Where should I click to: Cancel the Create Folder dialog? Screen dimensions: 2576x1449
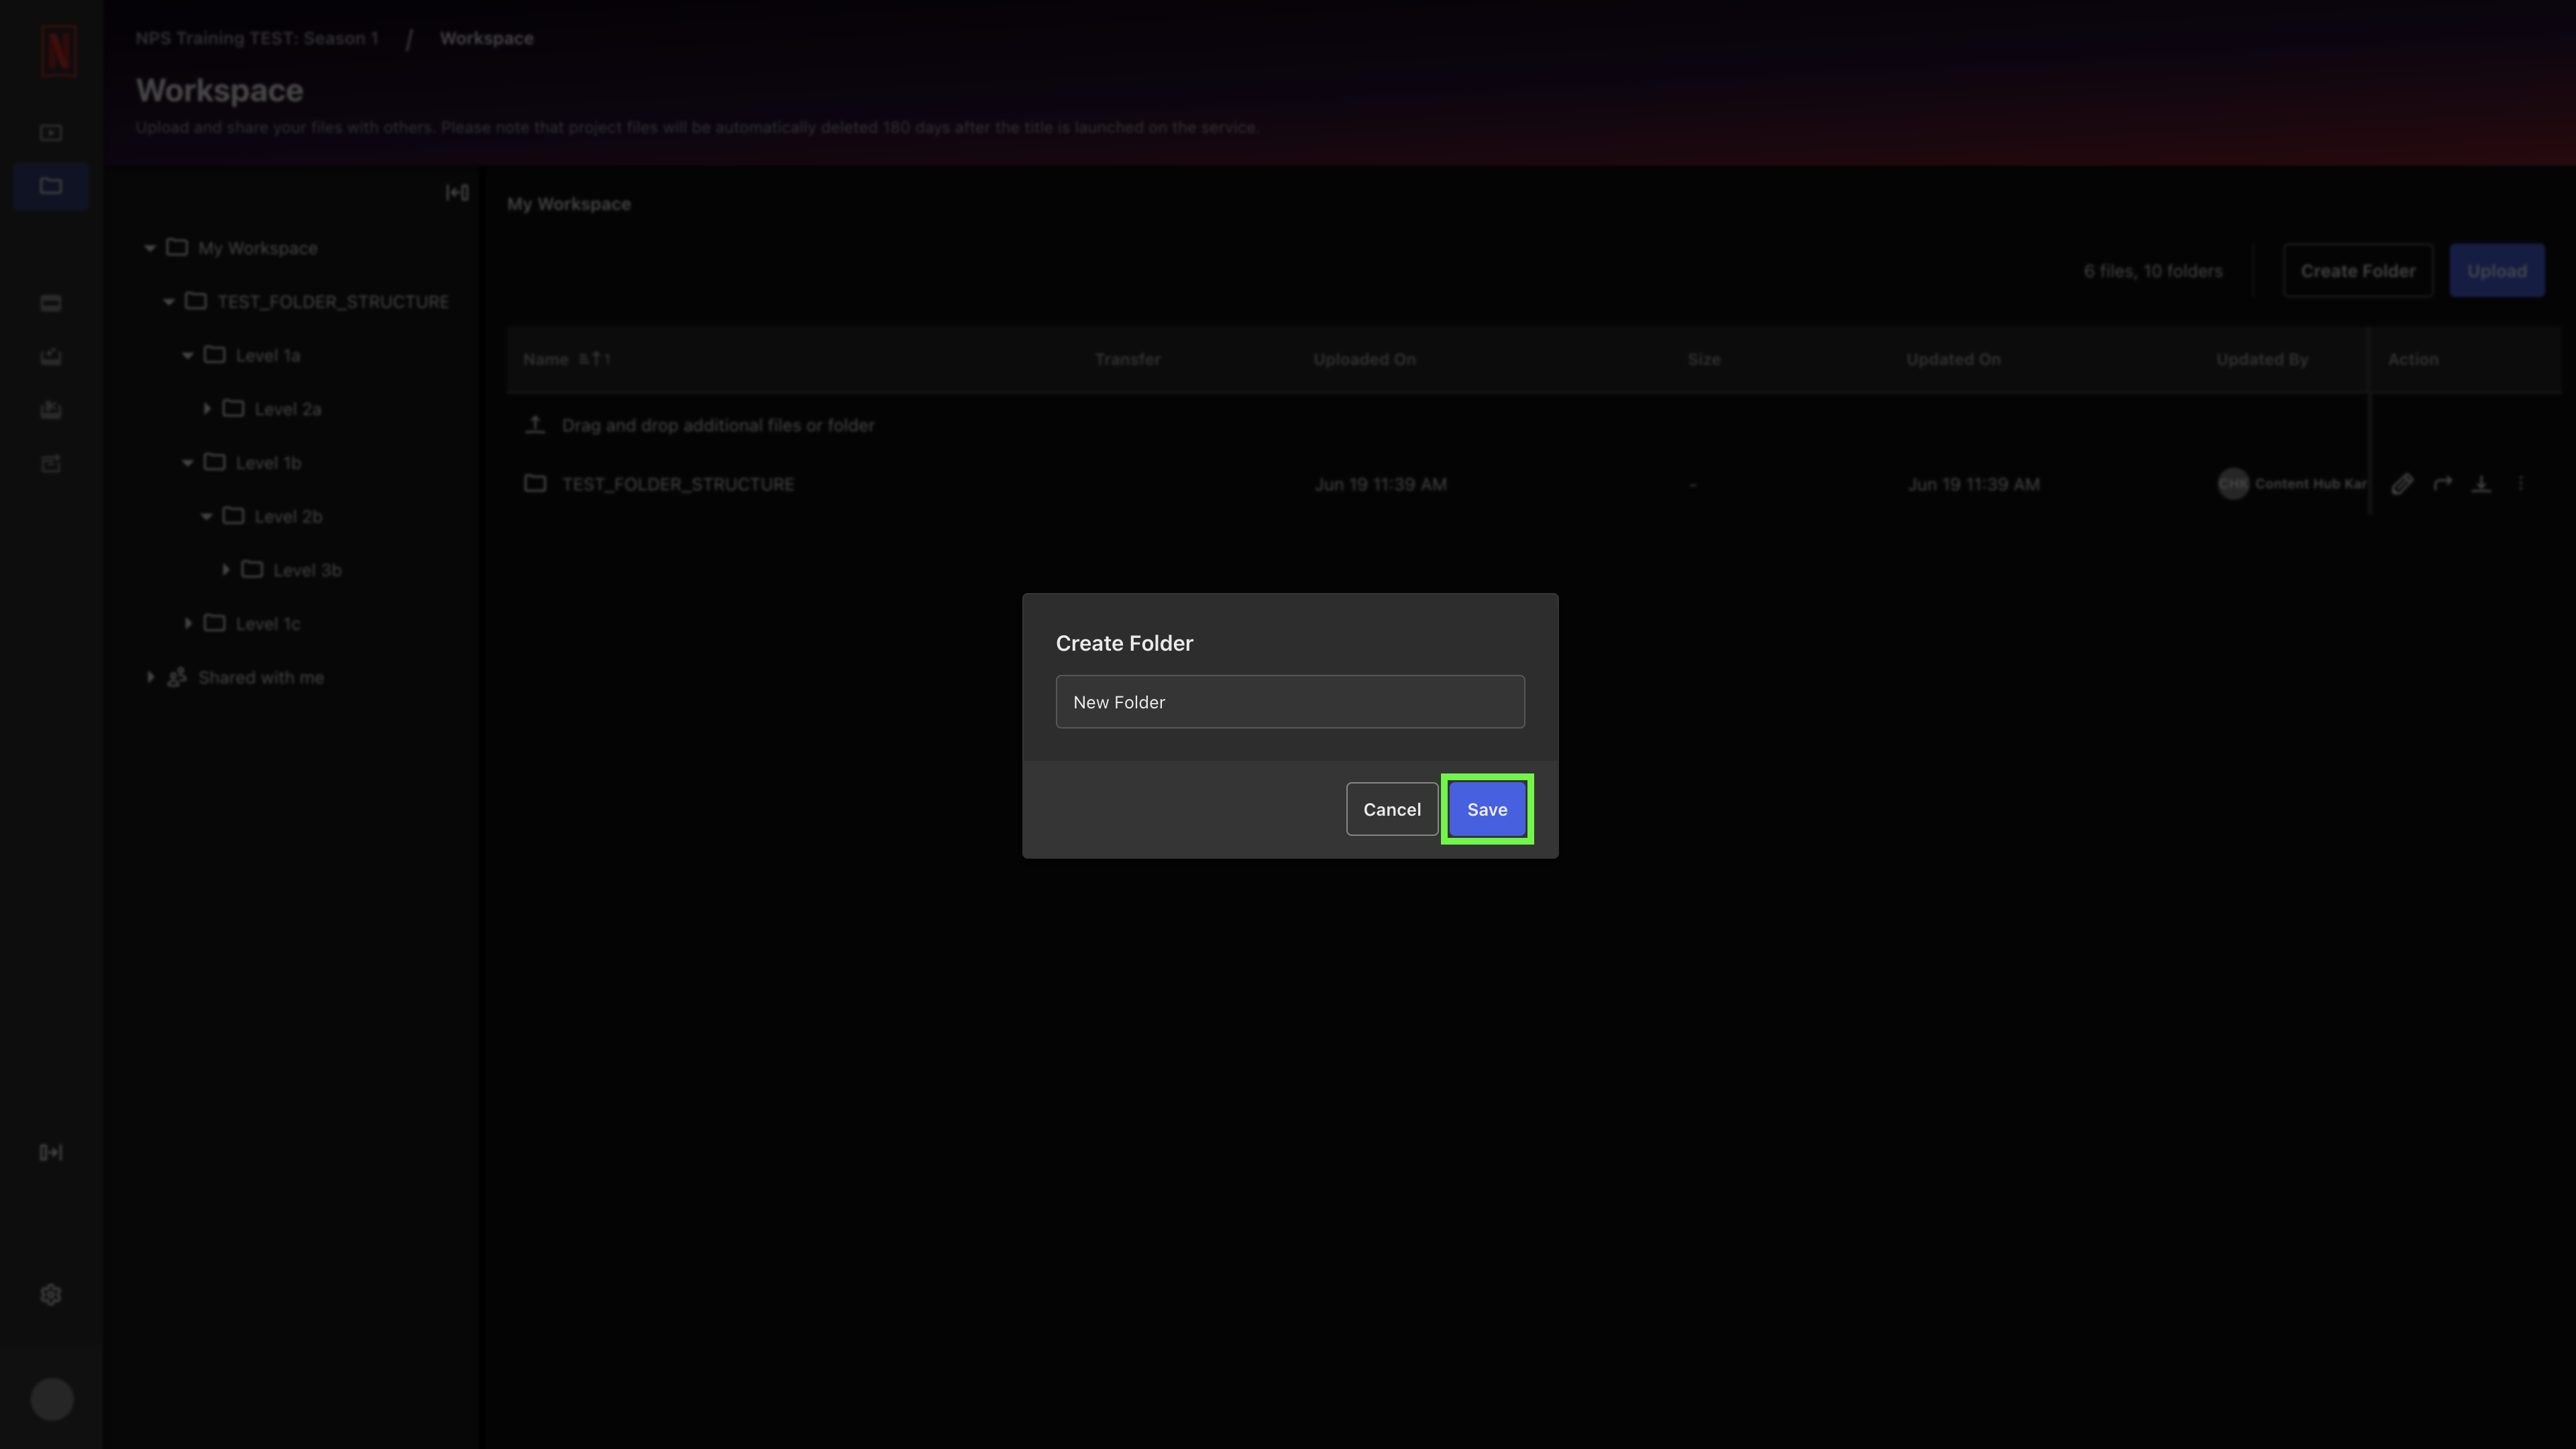[1391, 809]
